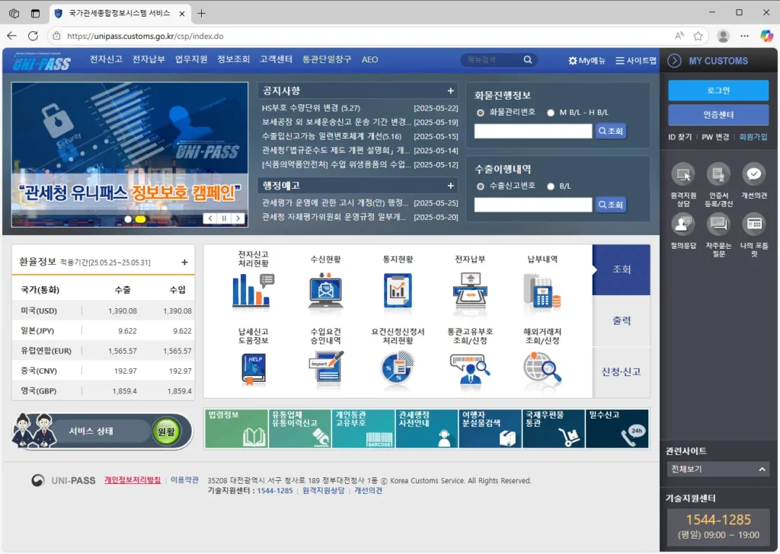Go to the next banner slide
780x554 pixels.
[238, 218]
